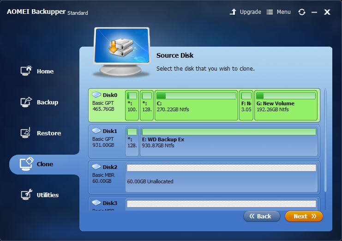Image resolution: width=342 pixels, height=241 pixels.
Task: Click the Disk3 drive icon
Action: pyautogui.click(x=96, y=203)
